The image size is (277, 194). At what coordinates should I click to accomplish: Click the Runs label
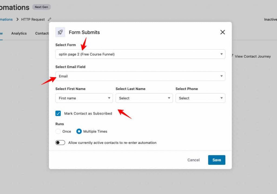(60, 124)
